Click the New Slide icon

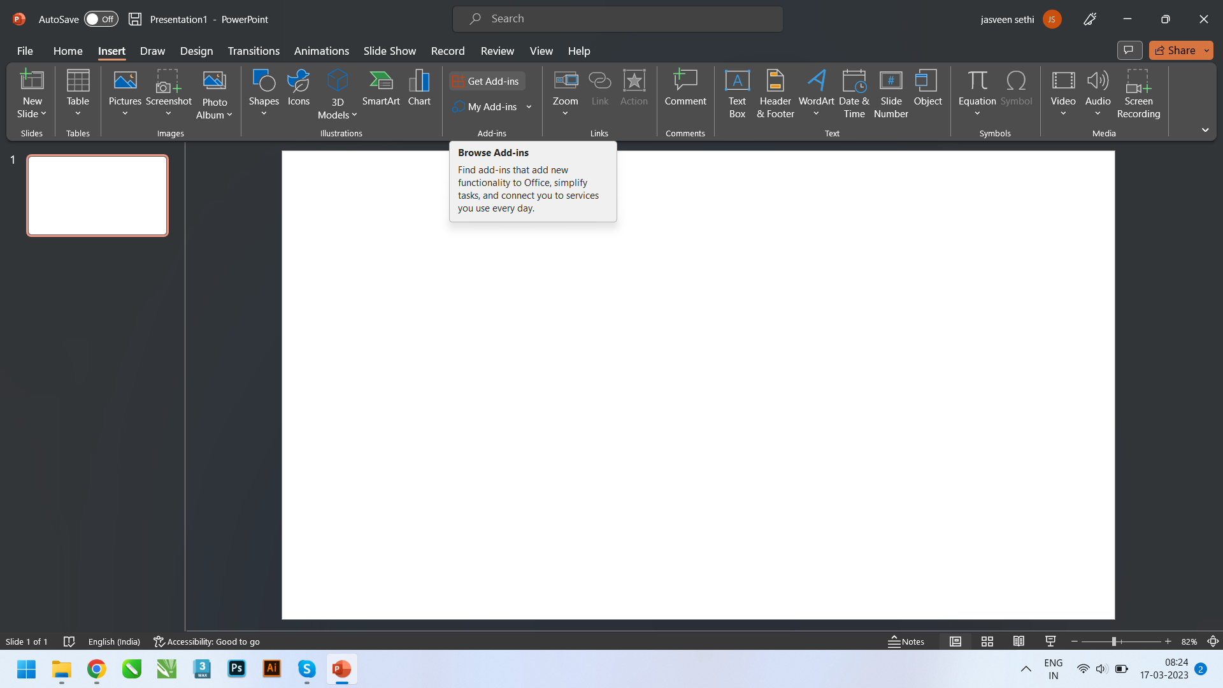coord(32,81)
